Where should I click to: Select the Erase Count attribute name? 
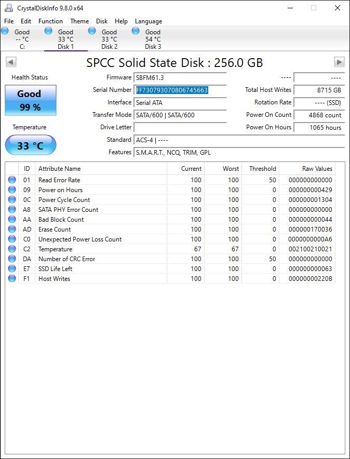pos(55,230)
